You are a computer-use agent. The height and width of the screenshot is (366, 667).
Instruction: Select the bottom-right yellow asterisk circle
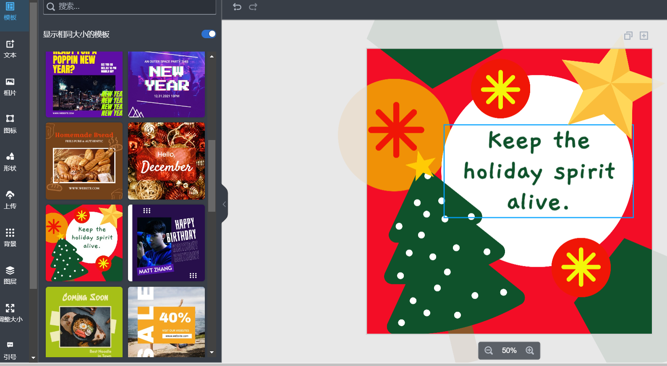point(581,267)
